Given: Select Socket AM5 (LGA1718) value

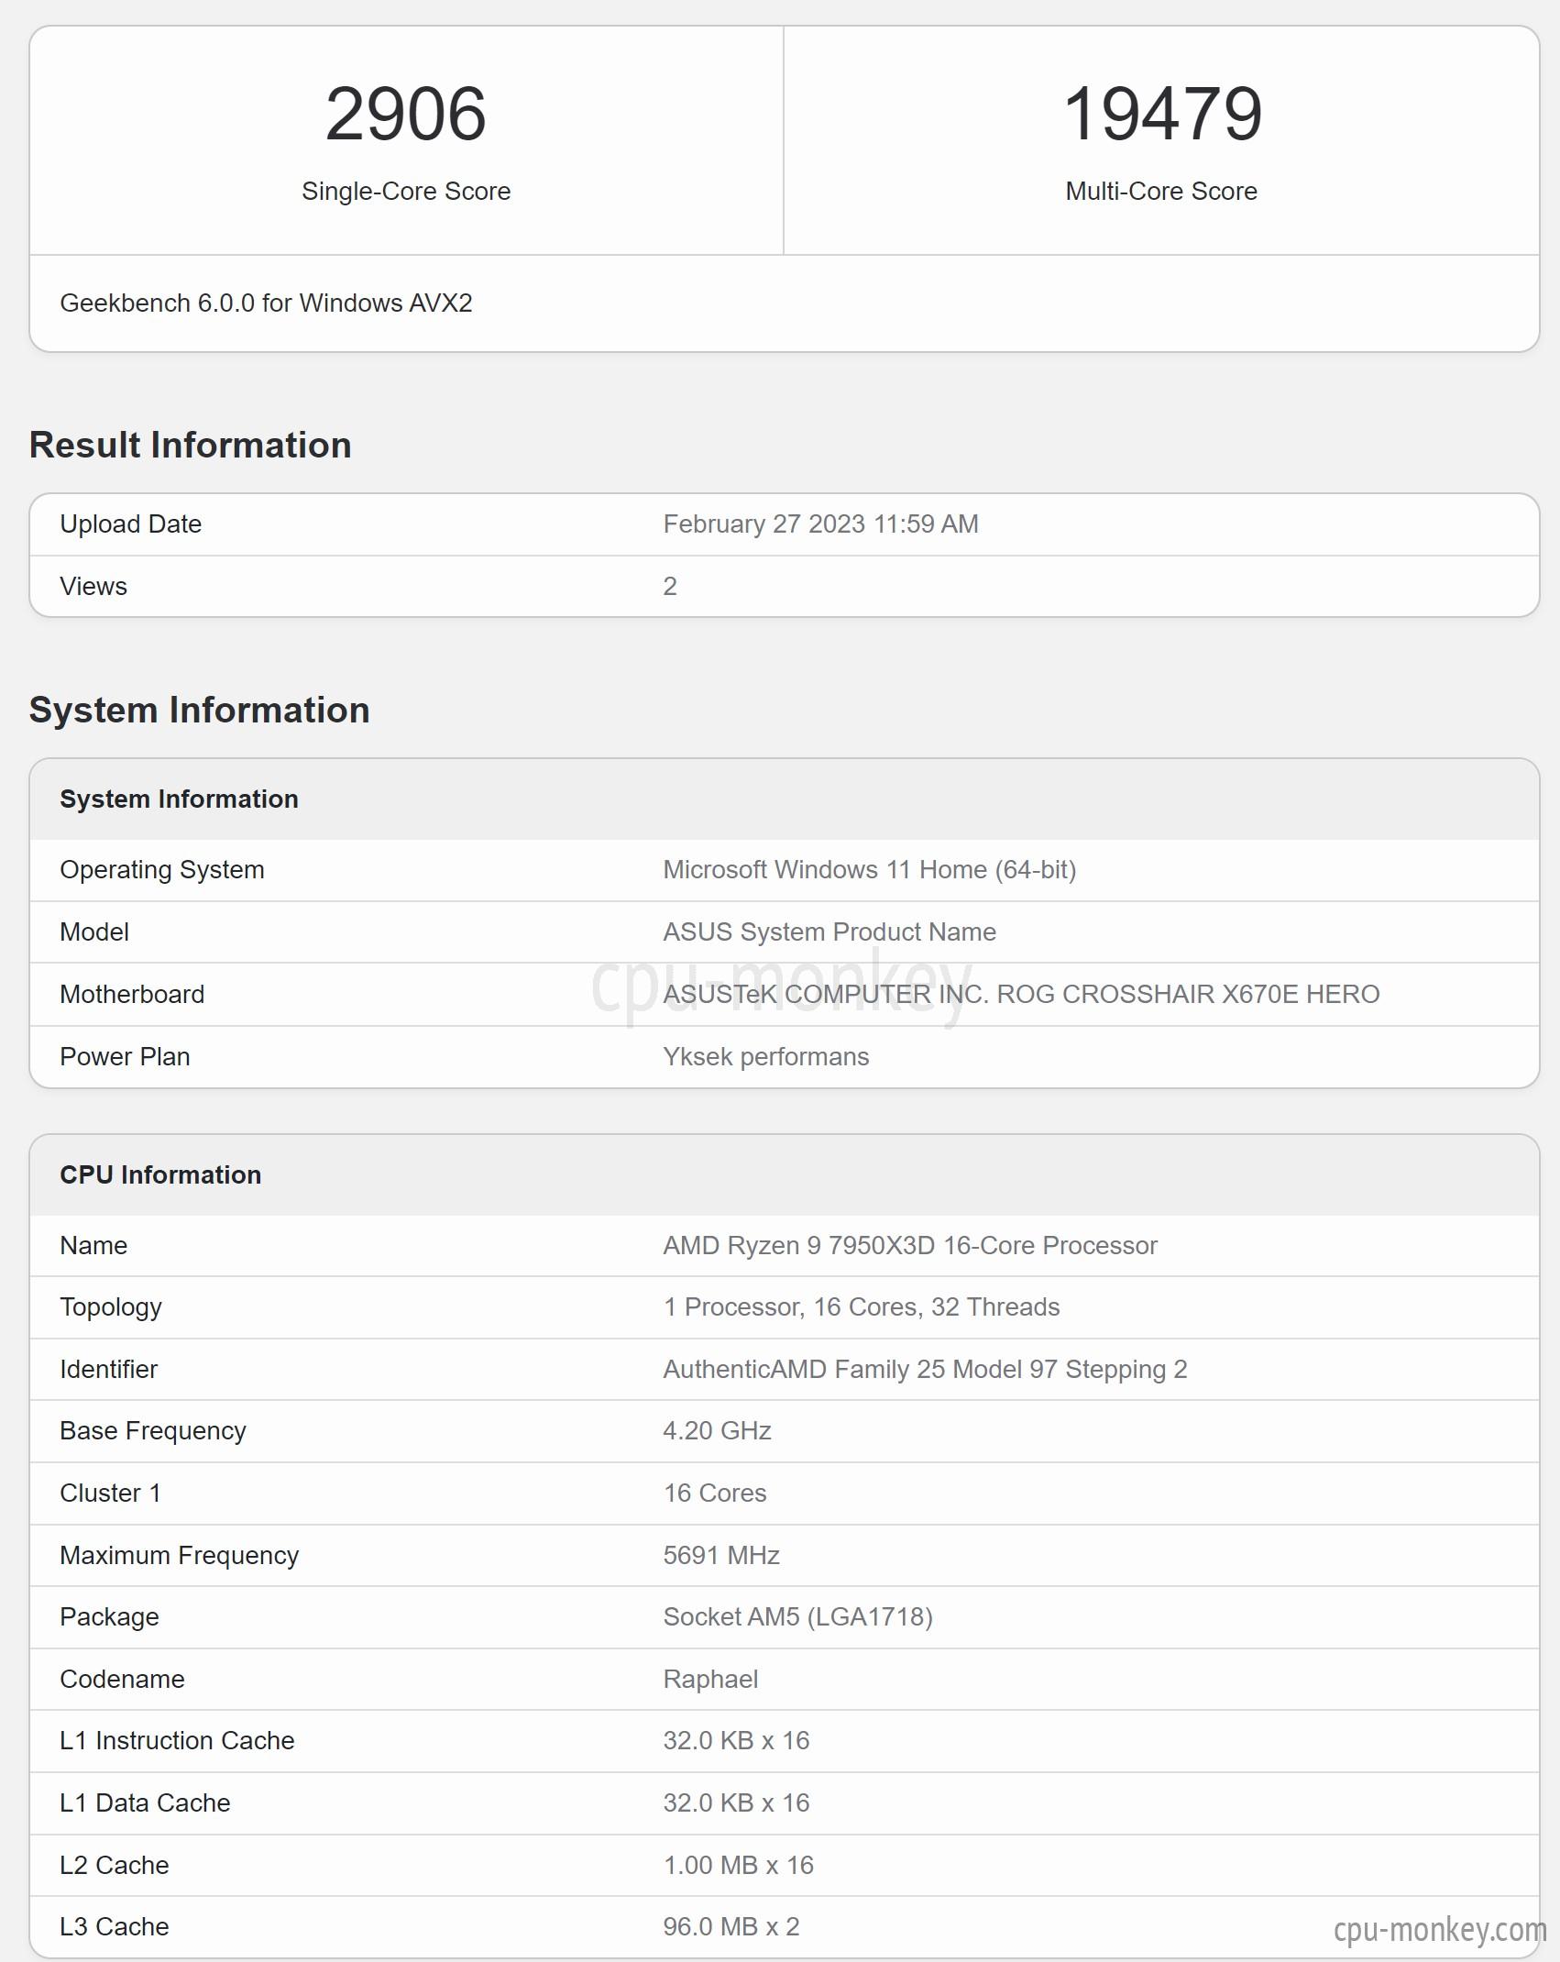Looking at the screenshot, I should [798, 1616].
